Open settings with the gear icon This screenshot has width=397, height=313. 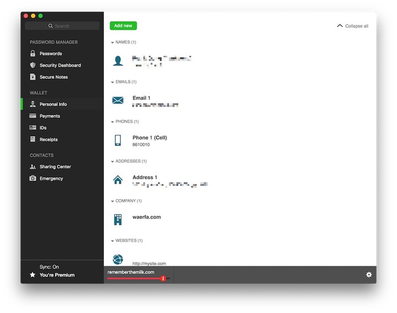pyautogui.click(x=368, y=274)
